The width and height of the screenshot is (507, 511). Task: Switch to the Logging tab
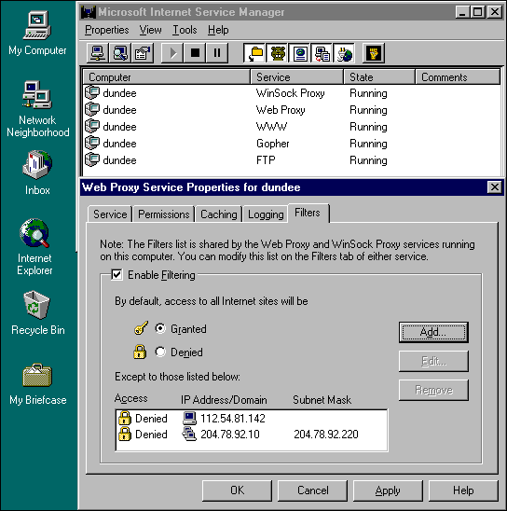[266, 214]
